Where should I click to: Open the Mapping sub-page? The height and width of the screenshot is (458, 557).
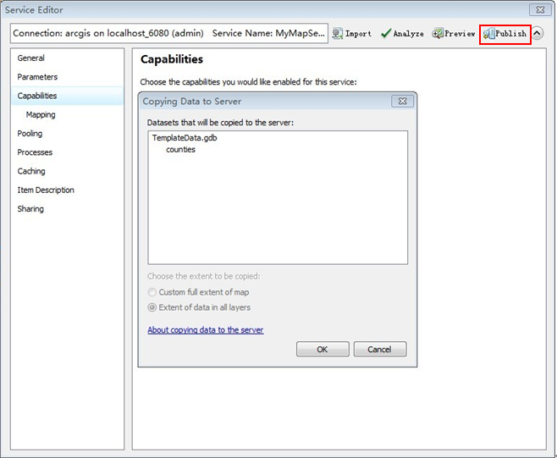[x=41, y=114]
